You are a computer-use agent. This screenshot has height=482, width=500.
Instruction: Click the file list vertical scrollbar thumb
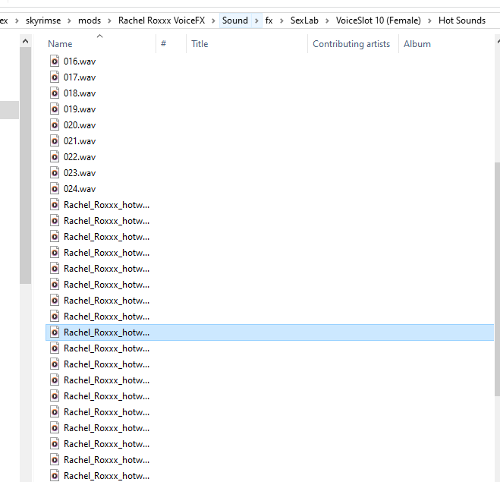(497, 279)
